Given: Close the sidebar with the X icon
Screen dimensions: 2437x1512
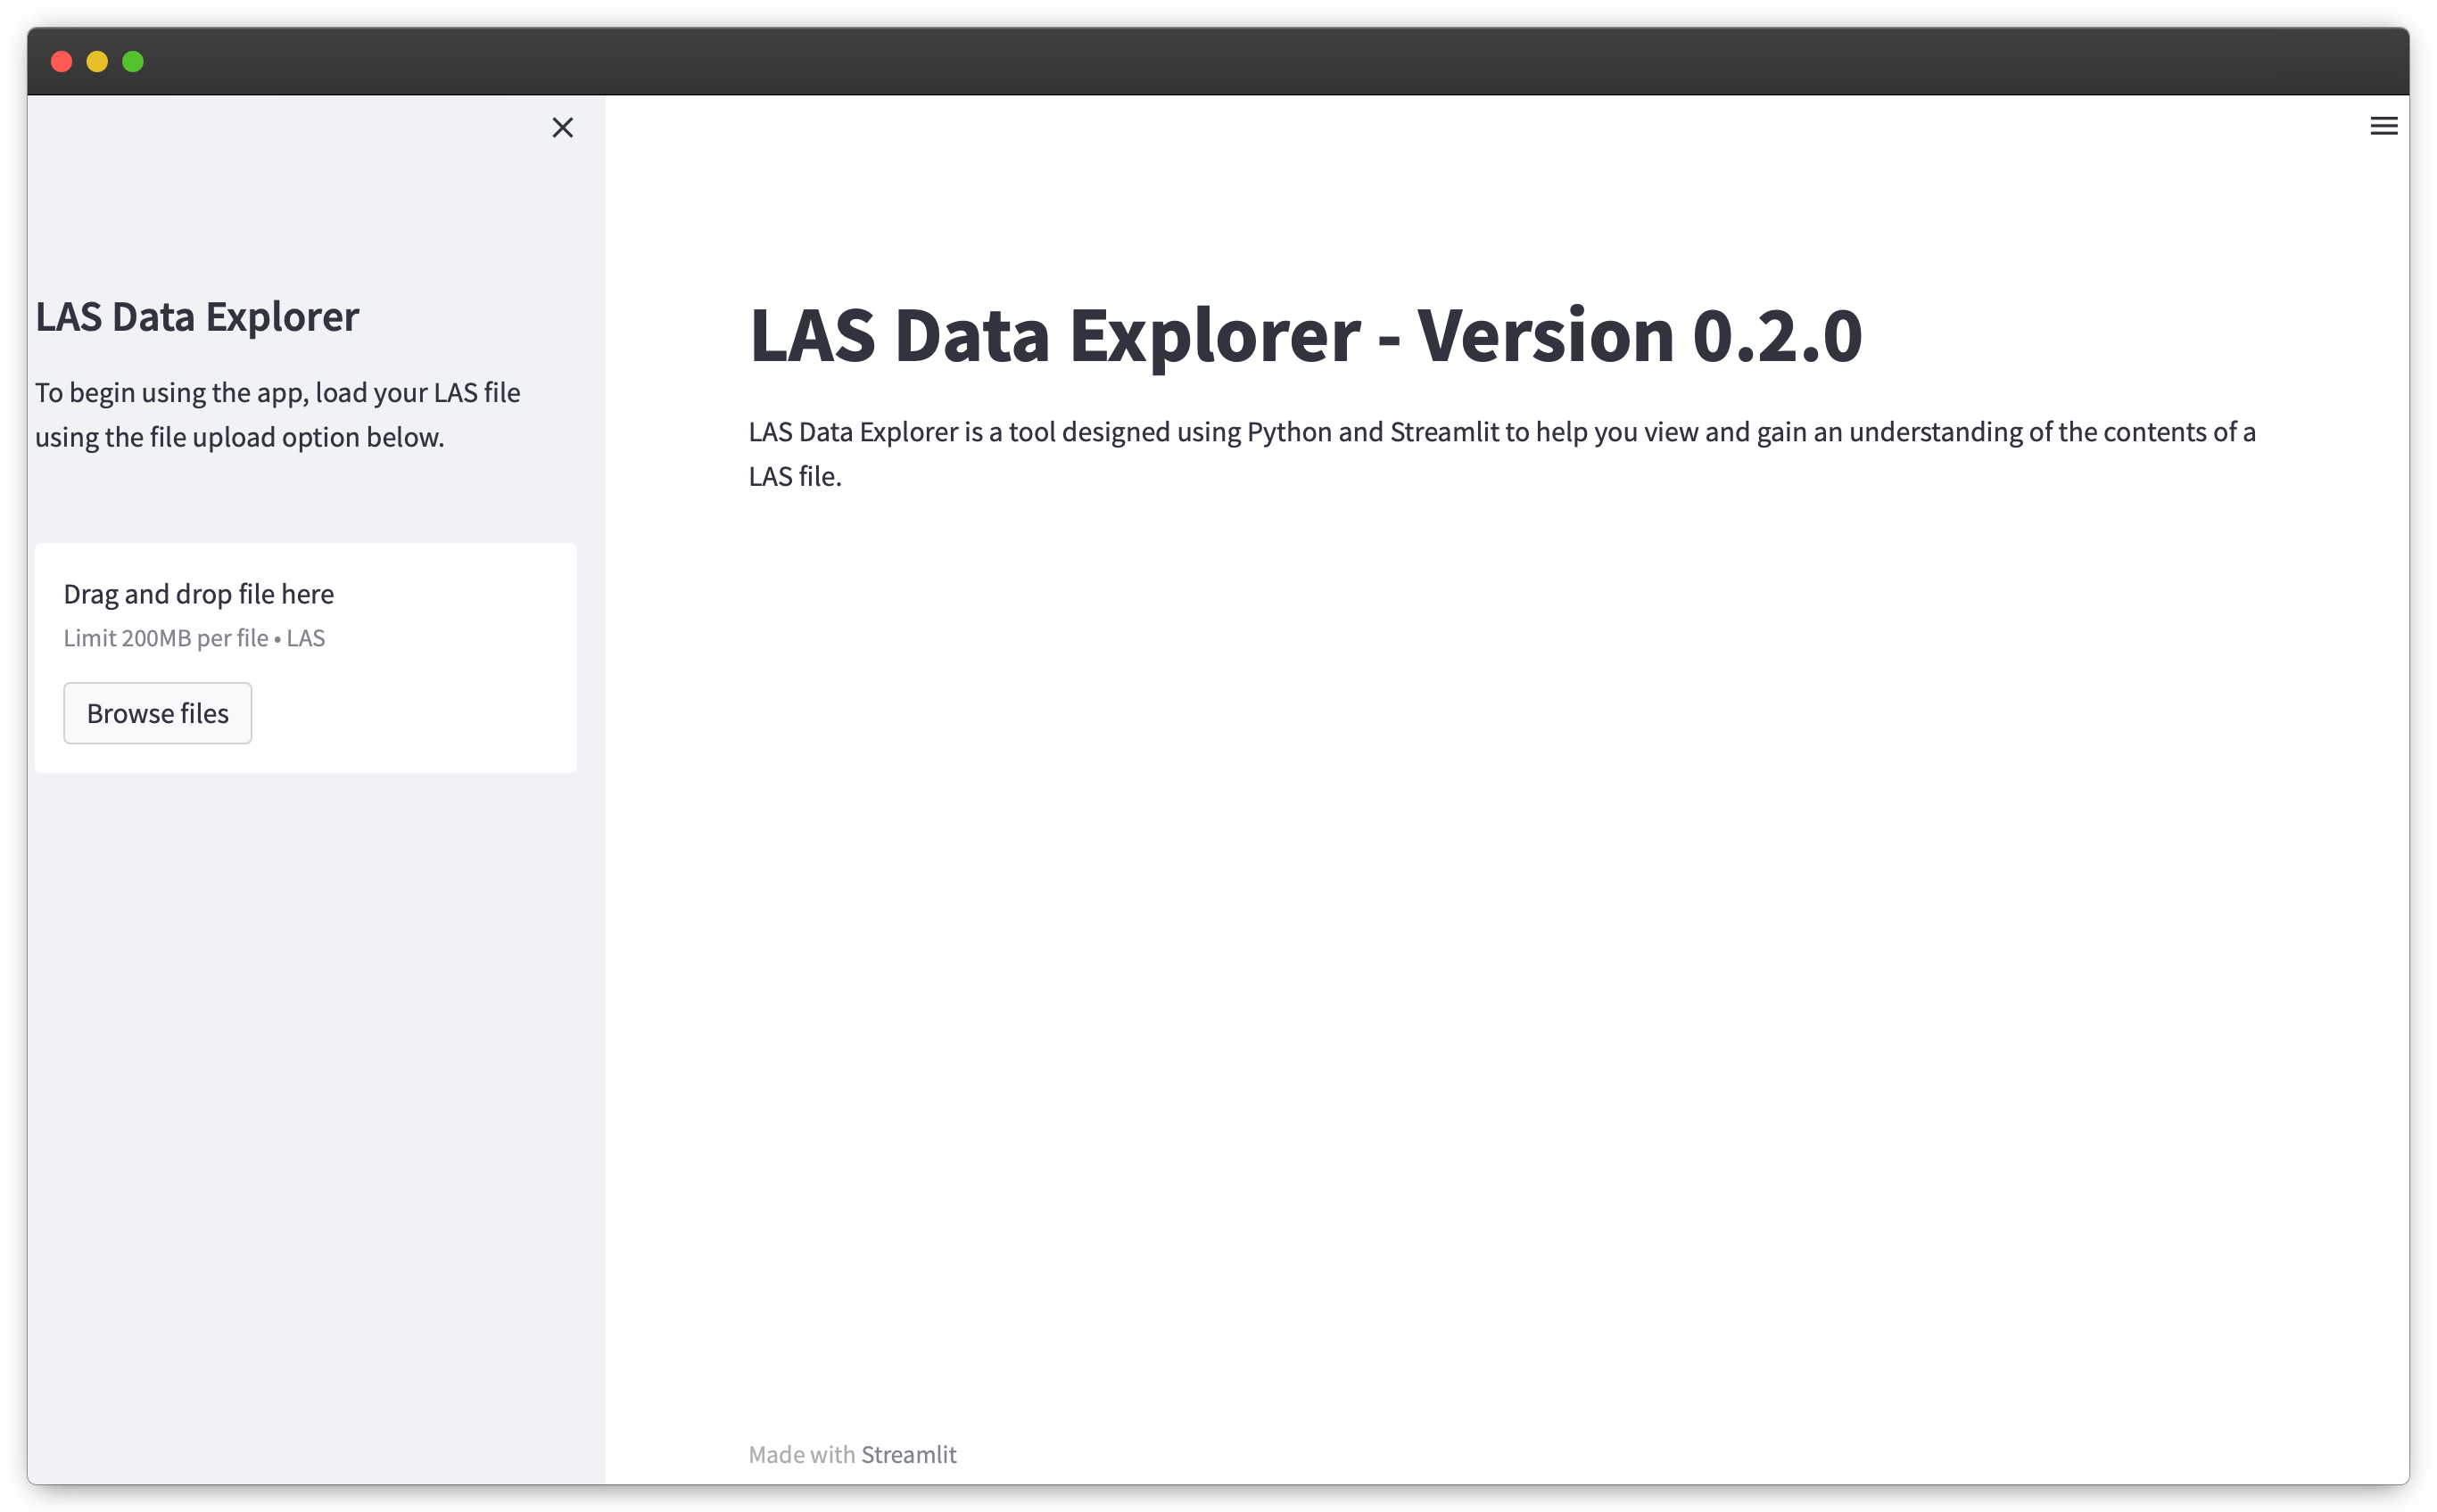Looking at the screenshot, I should coord(562,128).
